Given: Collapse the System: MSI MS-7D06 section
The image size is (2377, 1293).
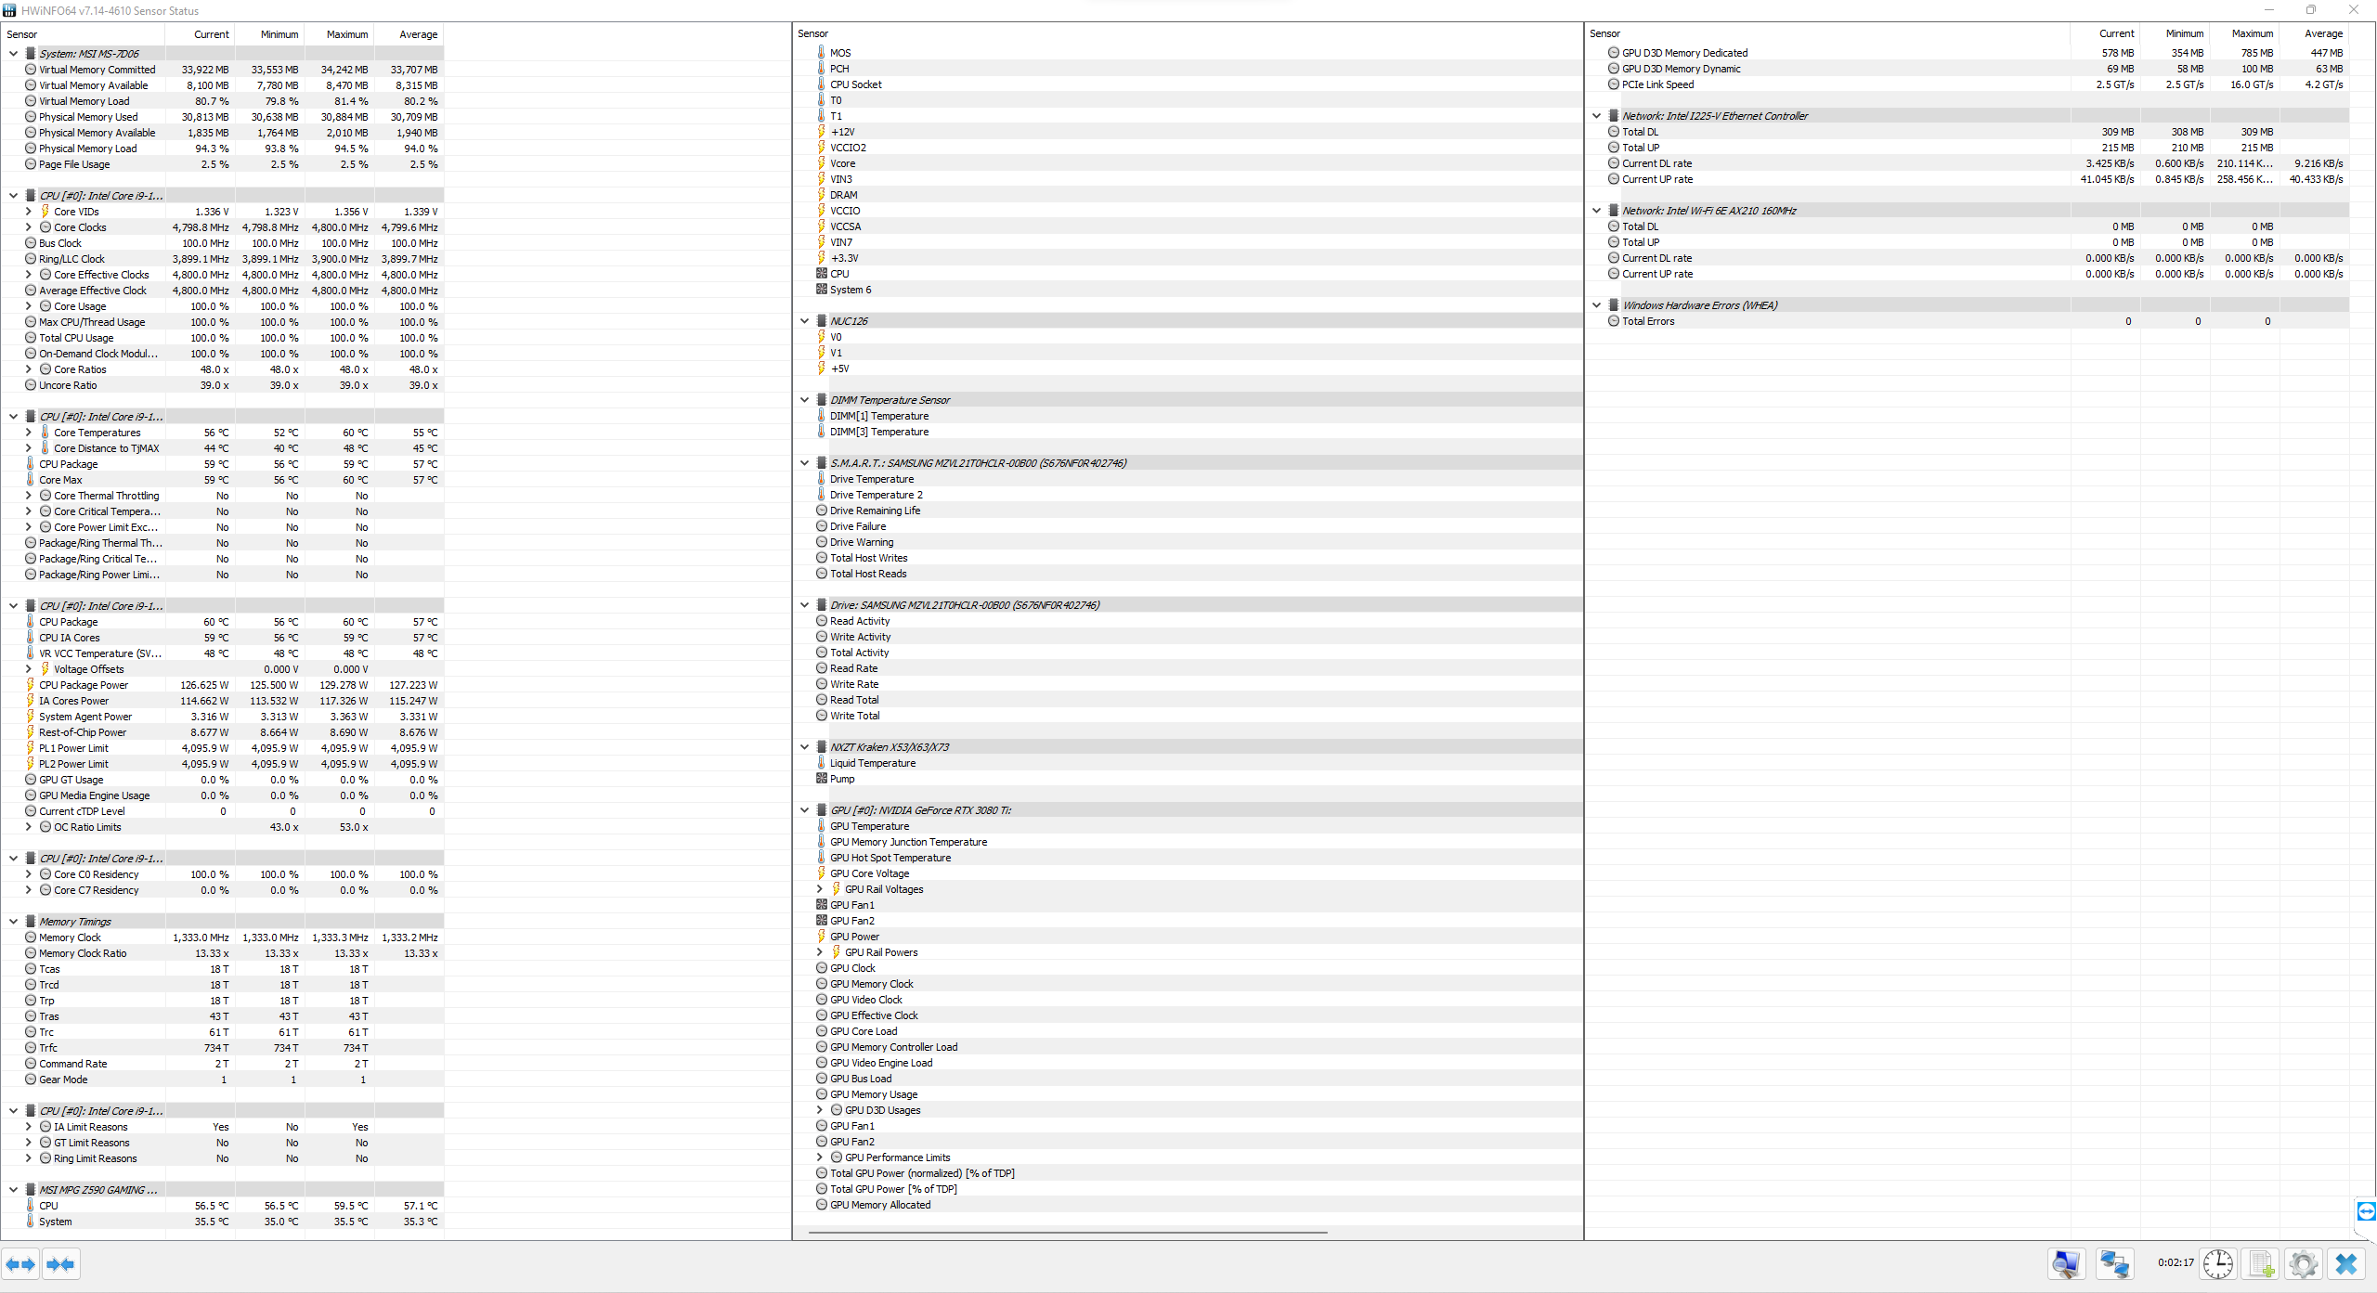Looking at the screenshot, I should (x=13, y=53).
